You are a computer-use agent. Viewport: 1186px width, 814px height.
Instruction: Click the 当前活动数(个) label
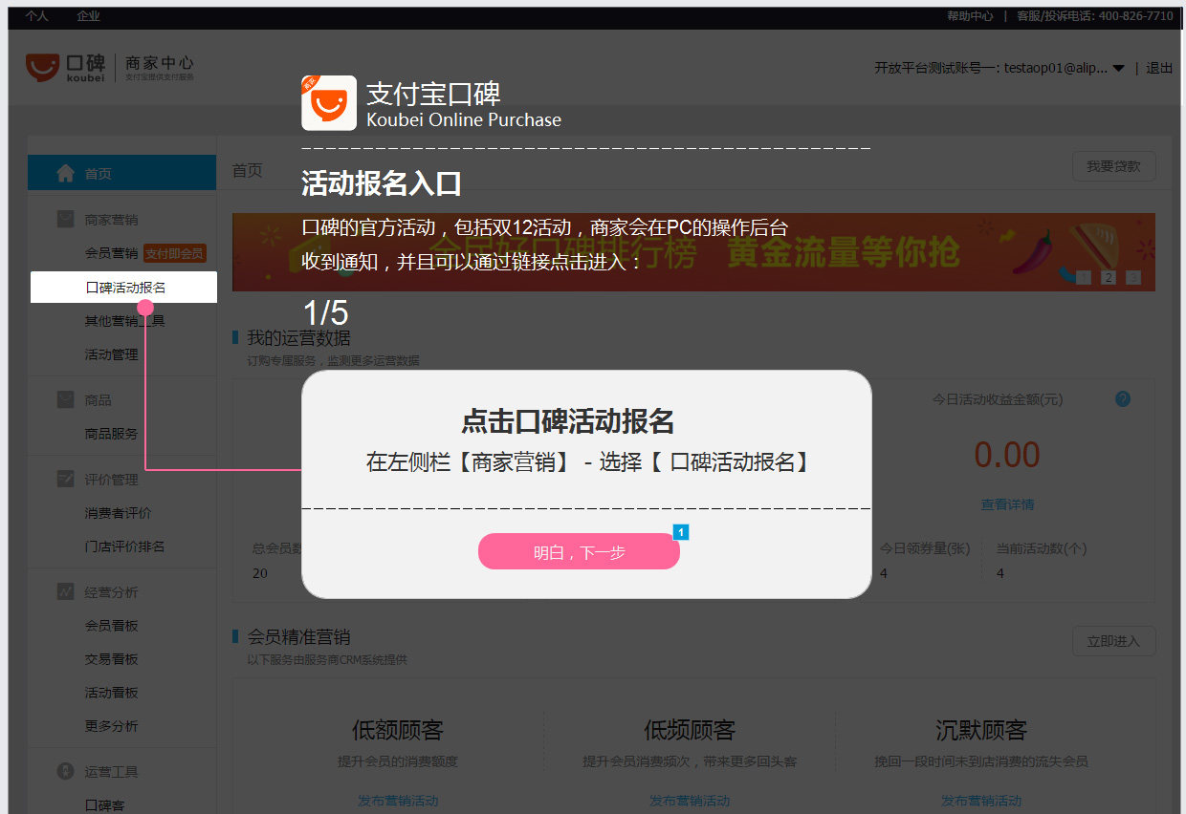(x=1042, y=548)
